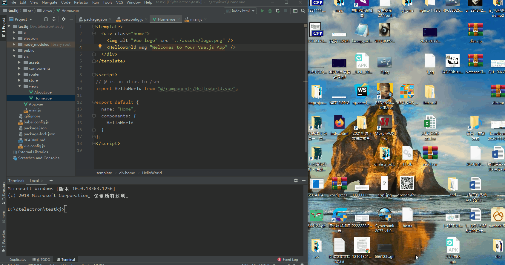
Task: Select the HEU_KMS desktop icon
Action: [407, 95]
